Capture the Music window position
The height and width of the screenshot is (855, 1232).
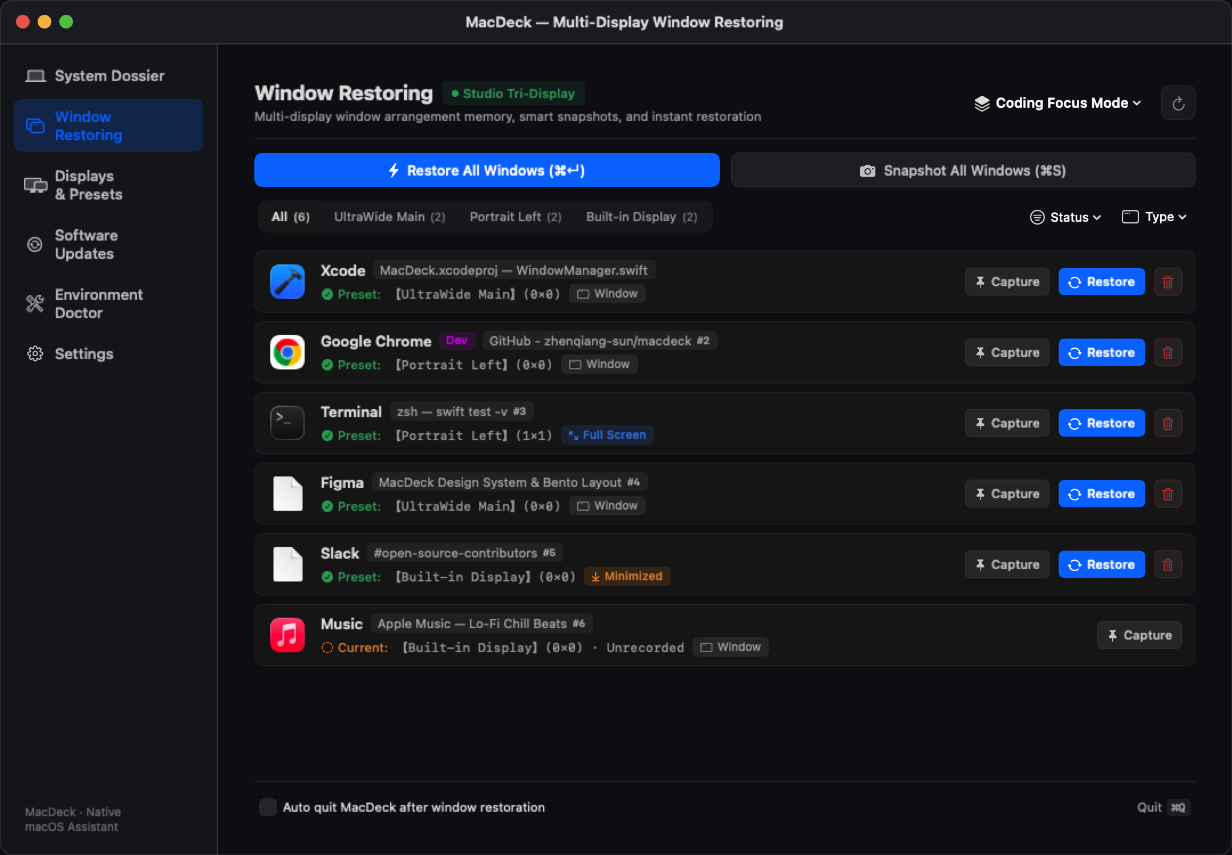coord(1139,635)
